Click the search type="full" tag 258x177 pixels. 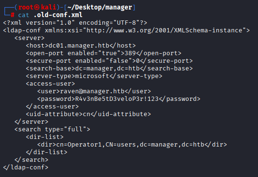(x=52, y=129)
